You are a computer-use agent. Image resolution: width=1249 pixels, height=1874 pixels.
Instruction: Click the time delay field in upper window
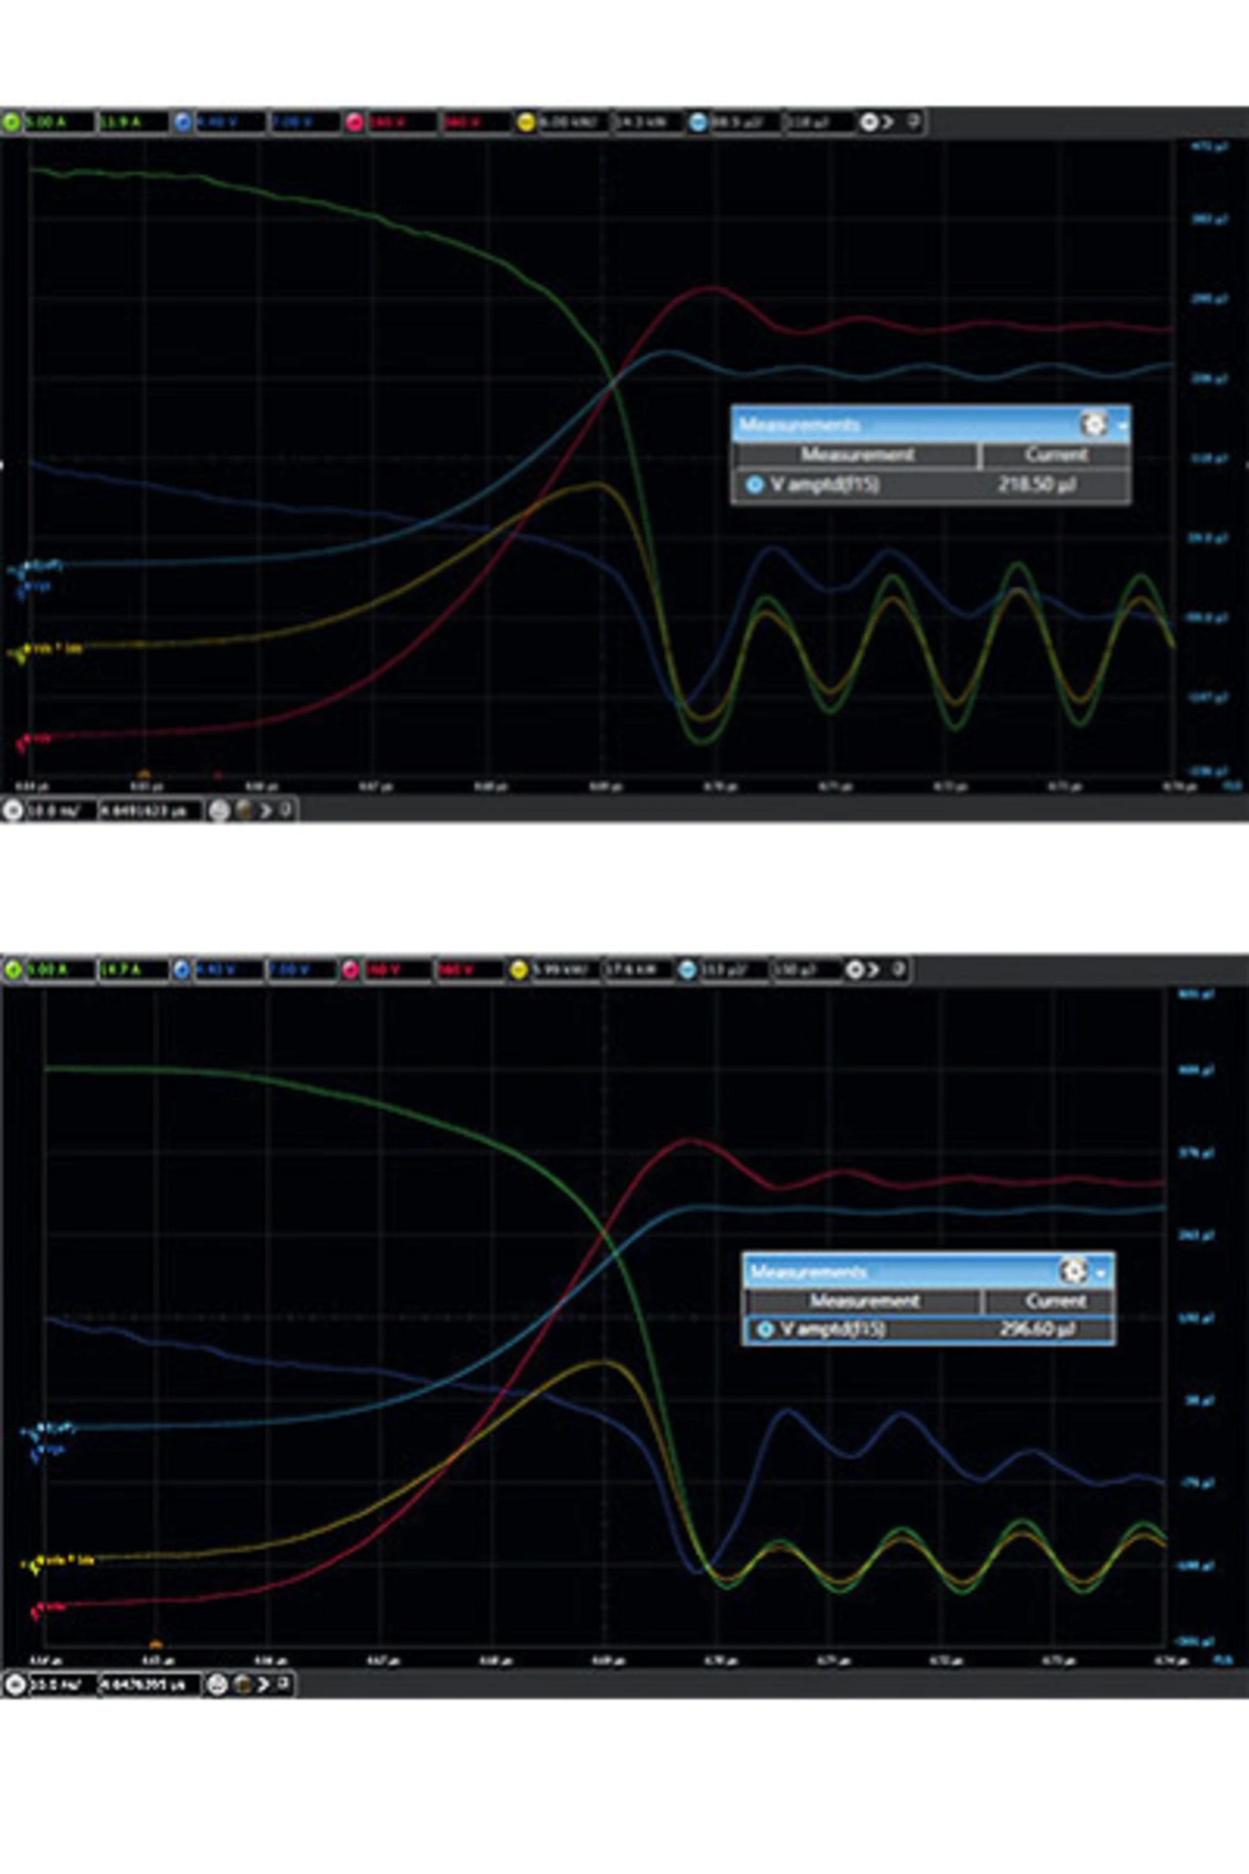pos(150,810)
